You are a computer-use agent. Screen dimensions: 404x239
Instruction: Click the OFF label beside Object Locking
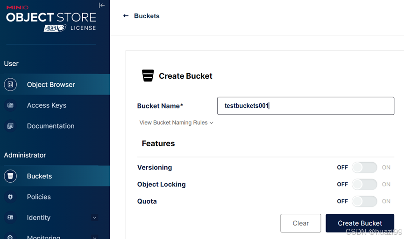(x=342, y=184)
